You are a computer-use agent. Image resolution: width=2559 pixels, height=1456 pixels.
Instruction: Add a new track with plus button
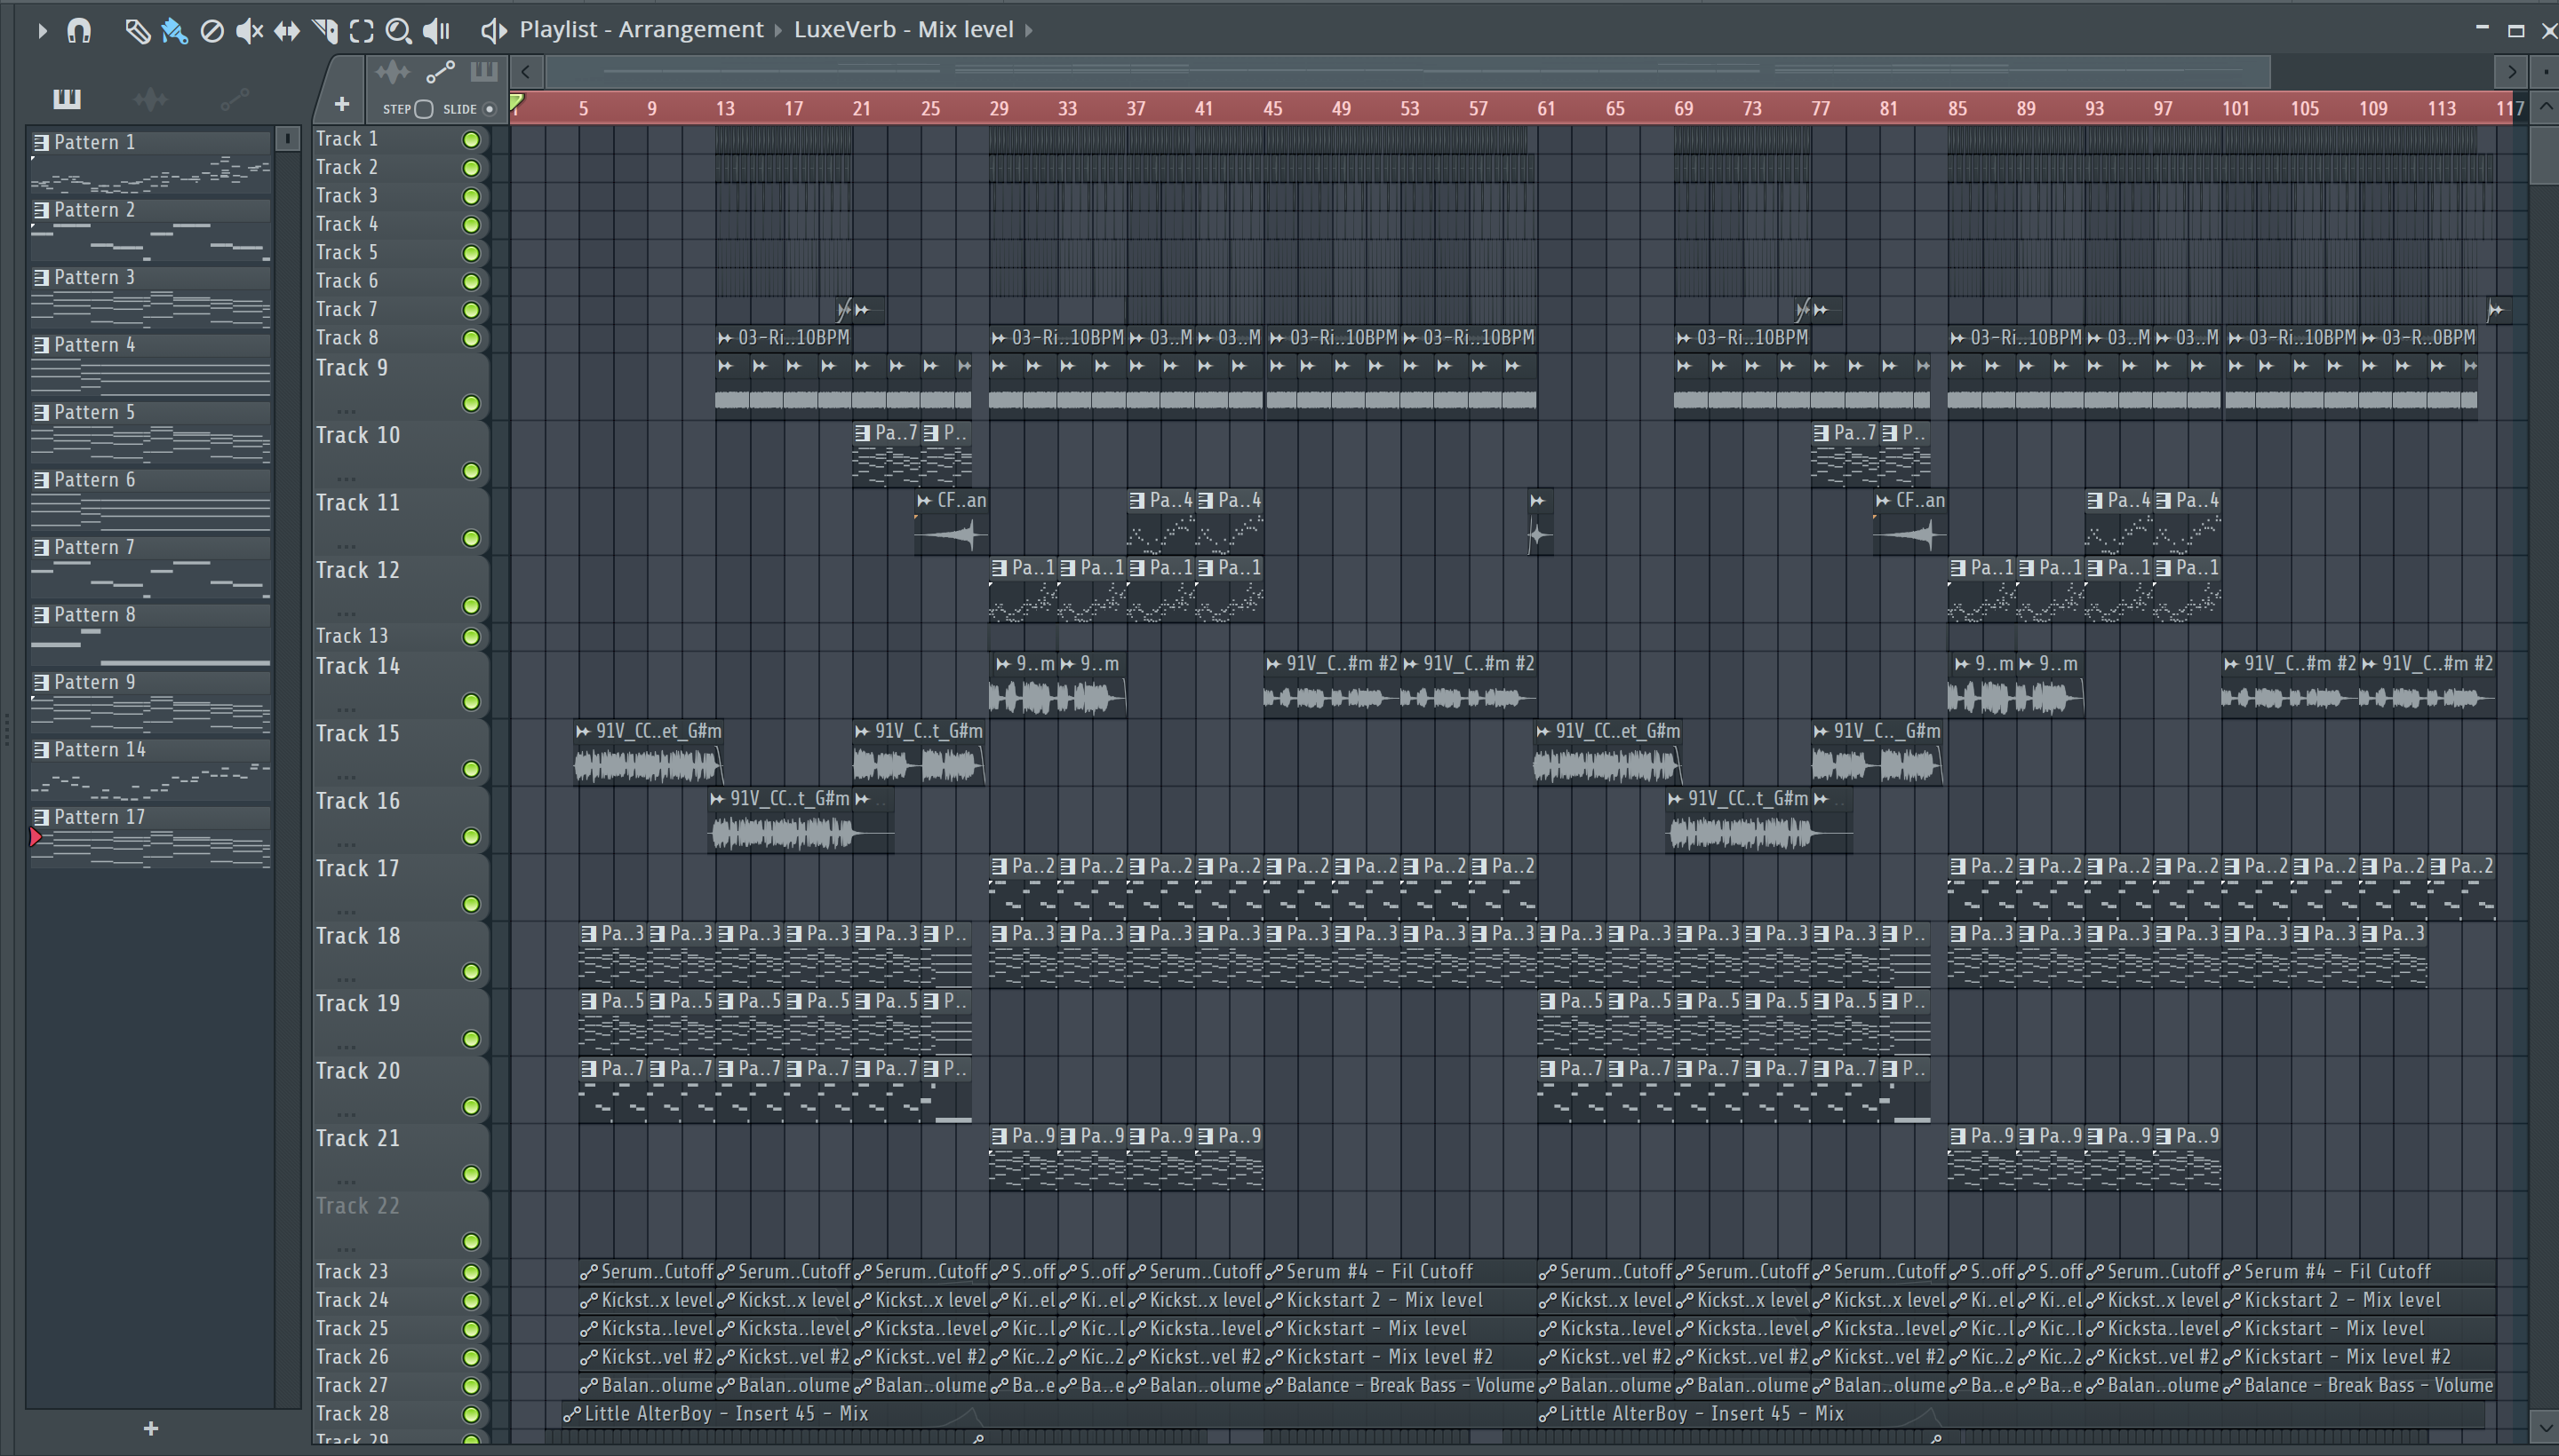pos(341,104)
